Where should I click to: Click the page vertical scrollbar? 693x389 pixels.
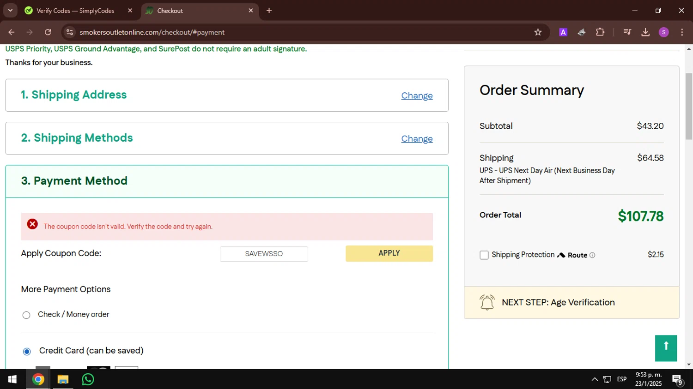tap(689, 106)
